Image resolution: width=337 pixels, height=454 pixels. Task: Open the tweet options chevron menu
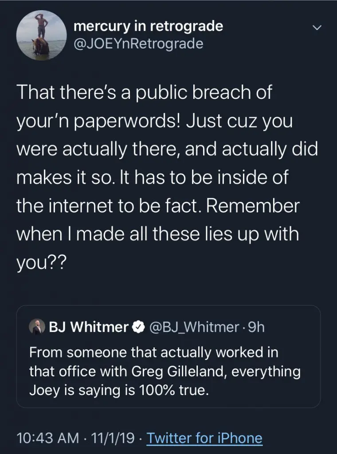coord(317,28)
